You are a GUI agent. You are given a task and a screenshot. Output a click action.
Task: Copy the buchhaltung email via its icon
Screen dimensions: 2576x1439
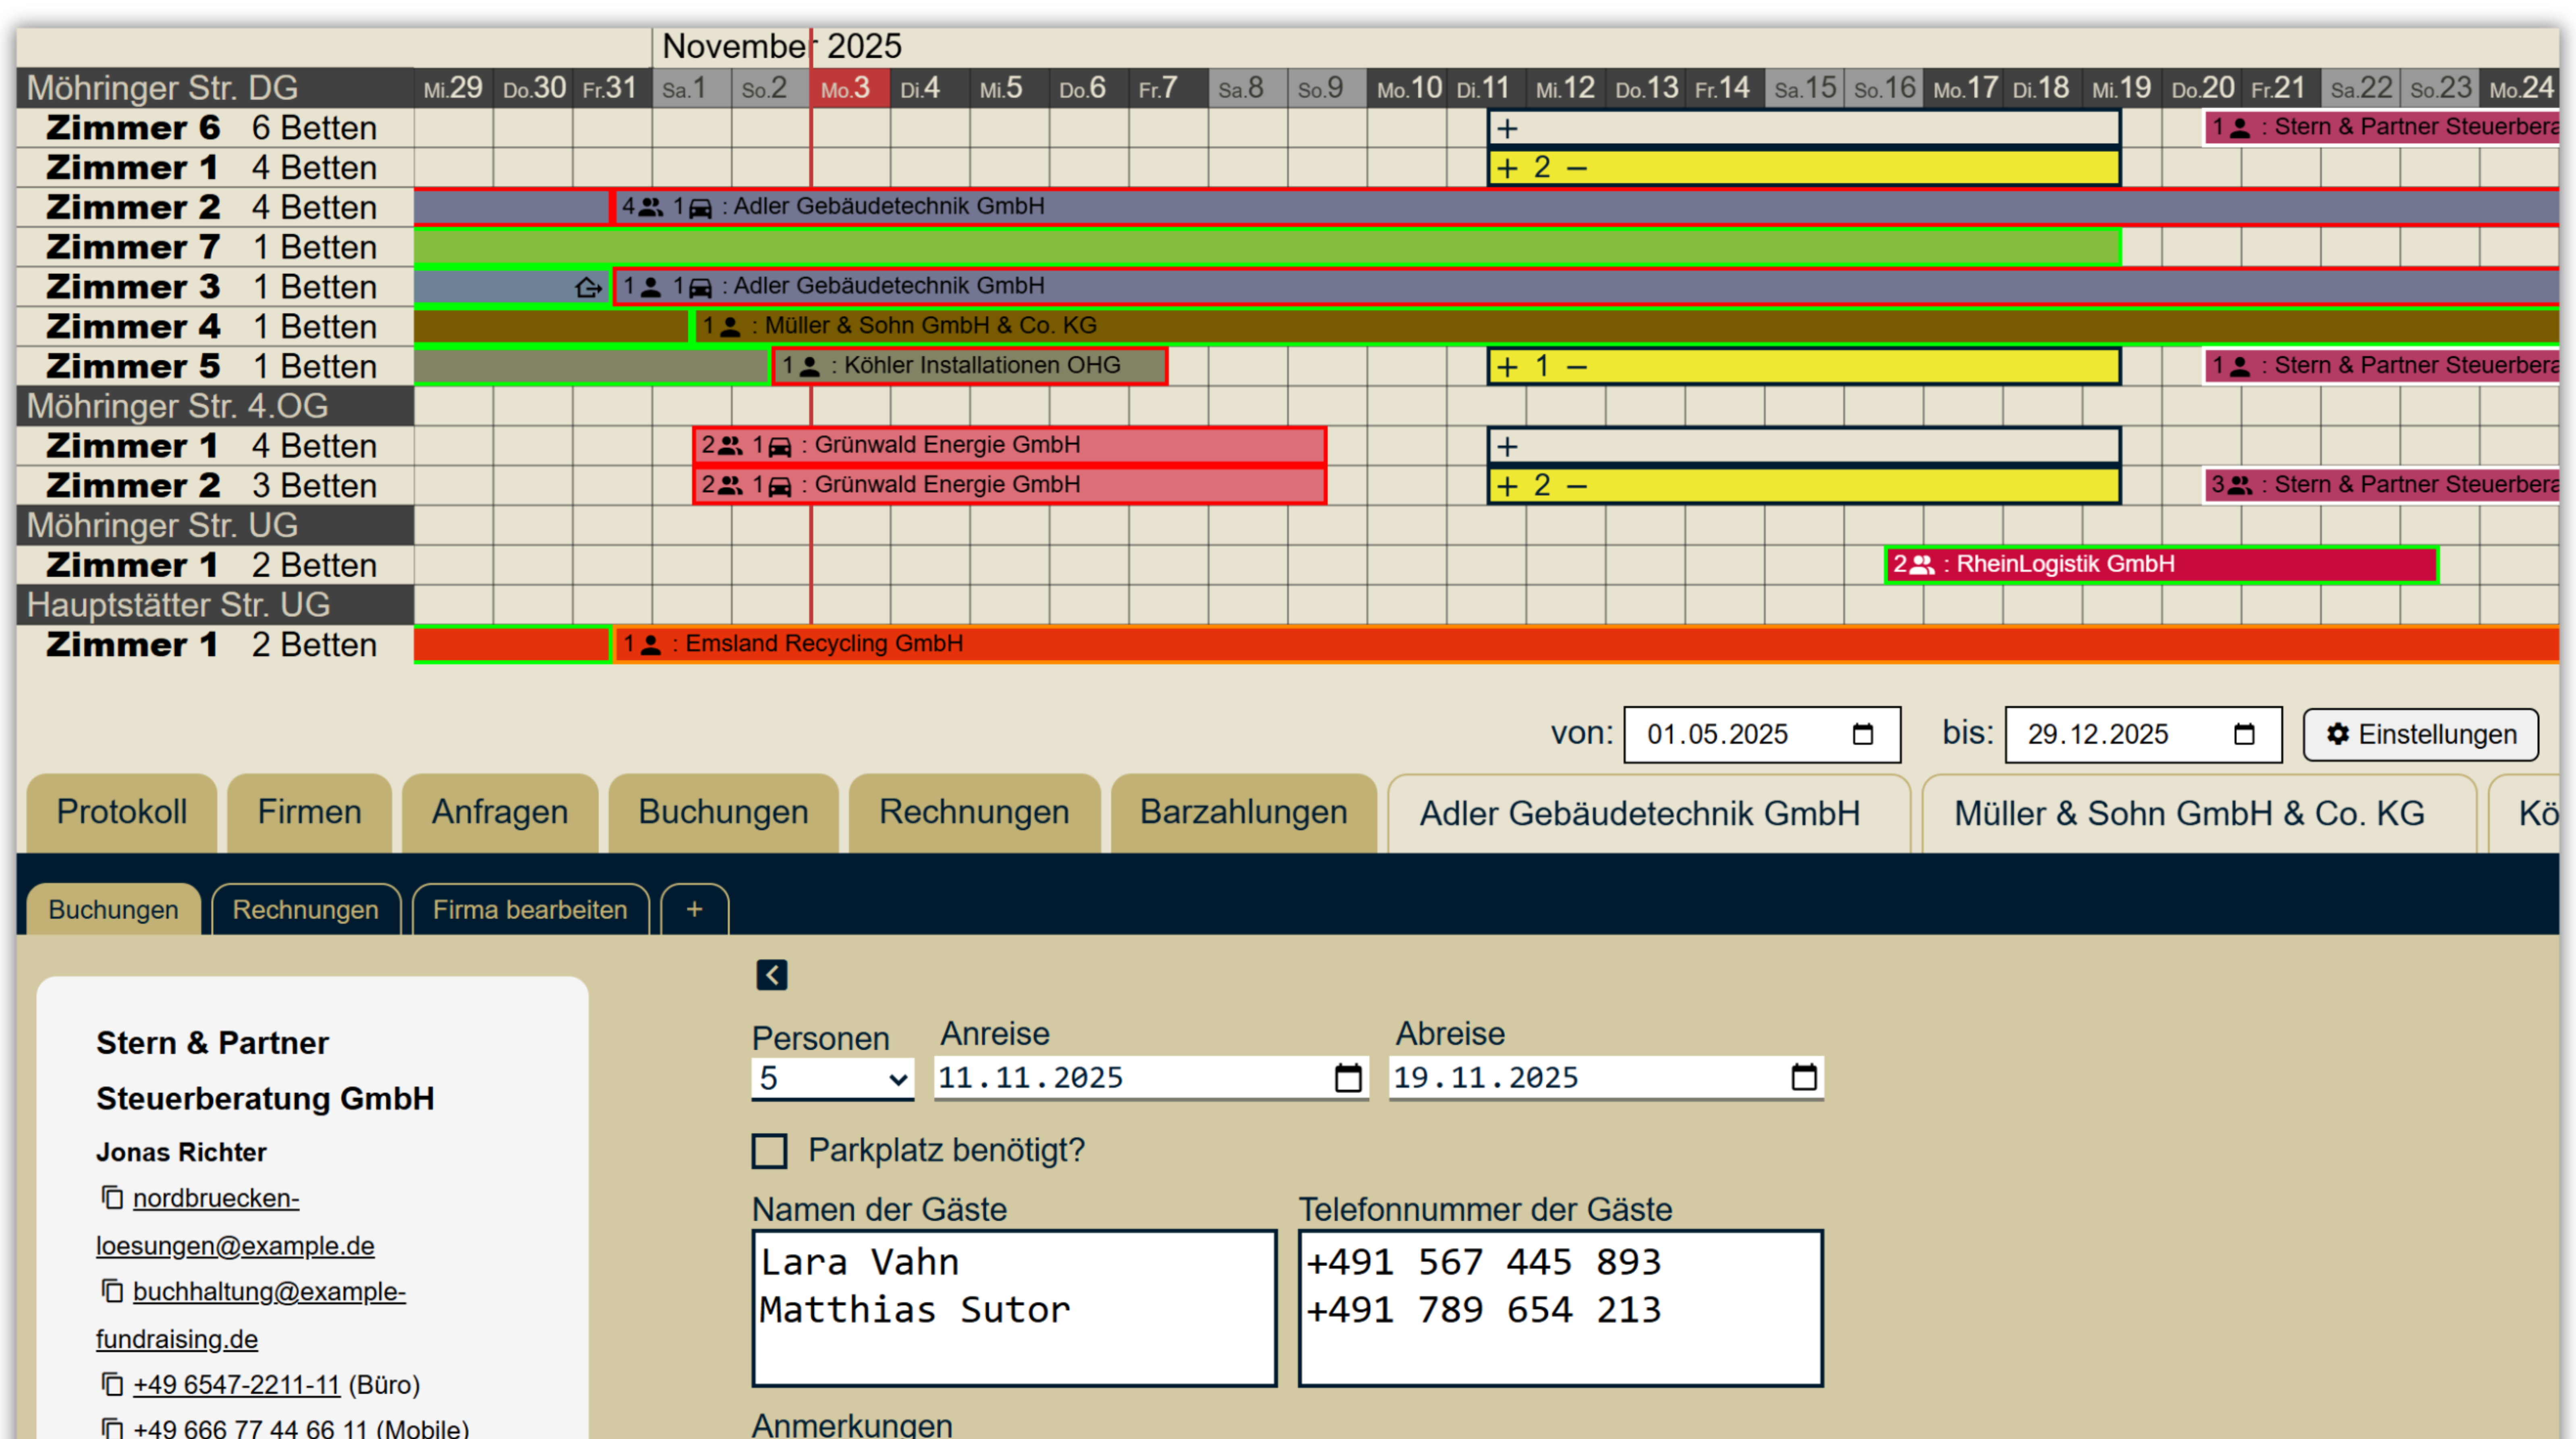[x=112, y=1291]
